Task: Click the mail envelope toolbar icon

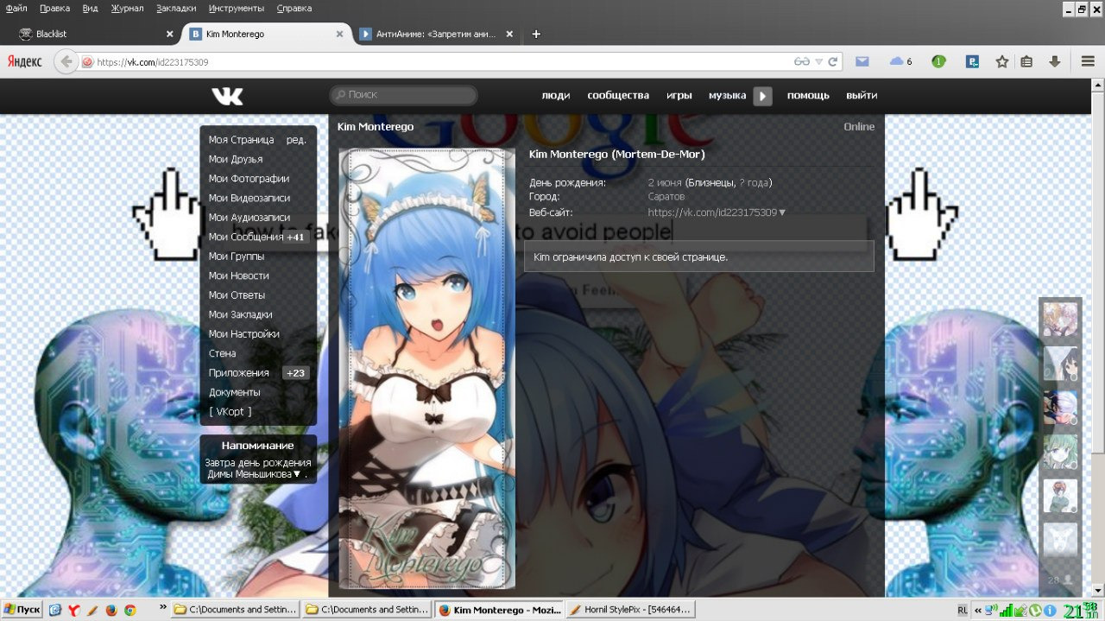Action: 862,61
